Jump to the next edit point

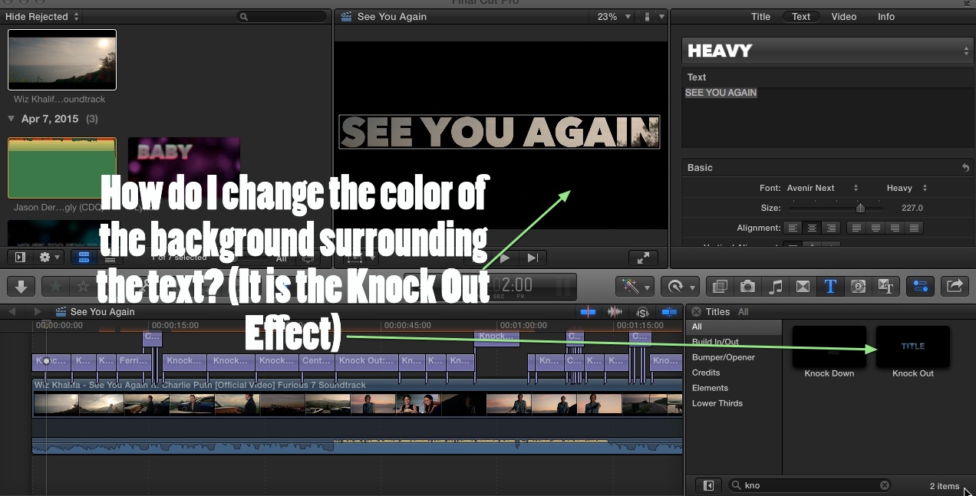pyautogui.click(x=533, y=258)
